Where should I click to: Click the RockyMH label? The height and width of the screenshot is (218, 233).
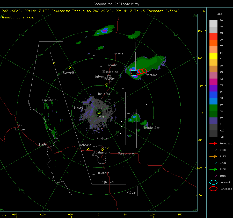pyautogui.click(x=68, y=73)
